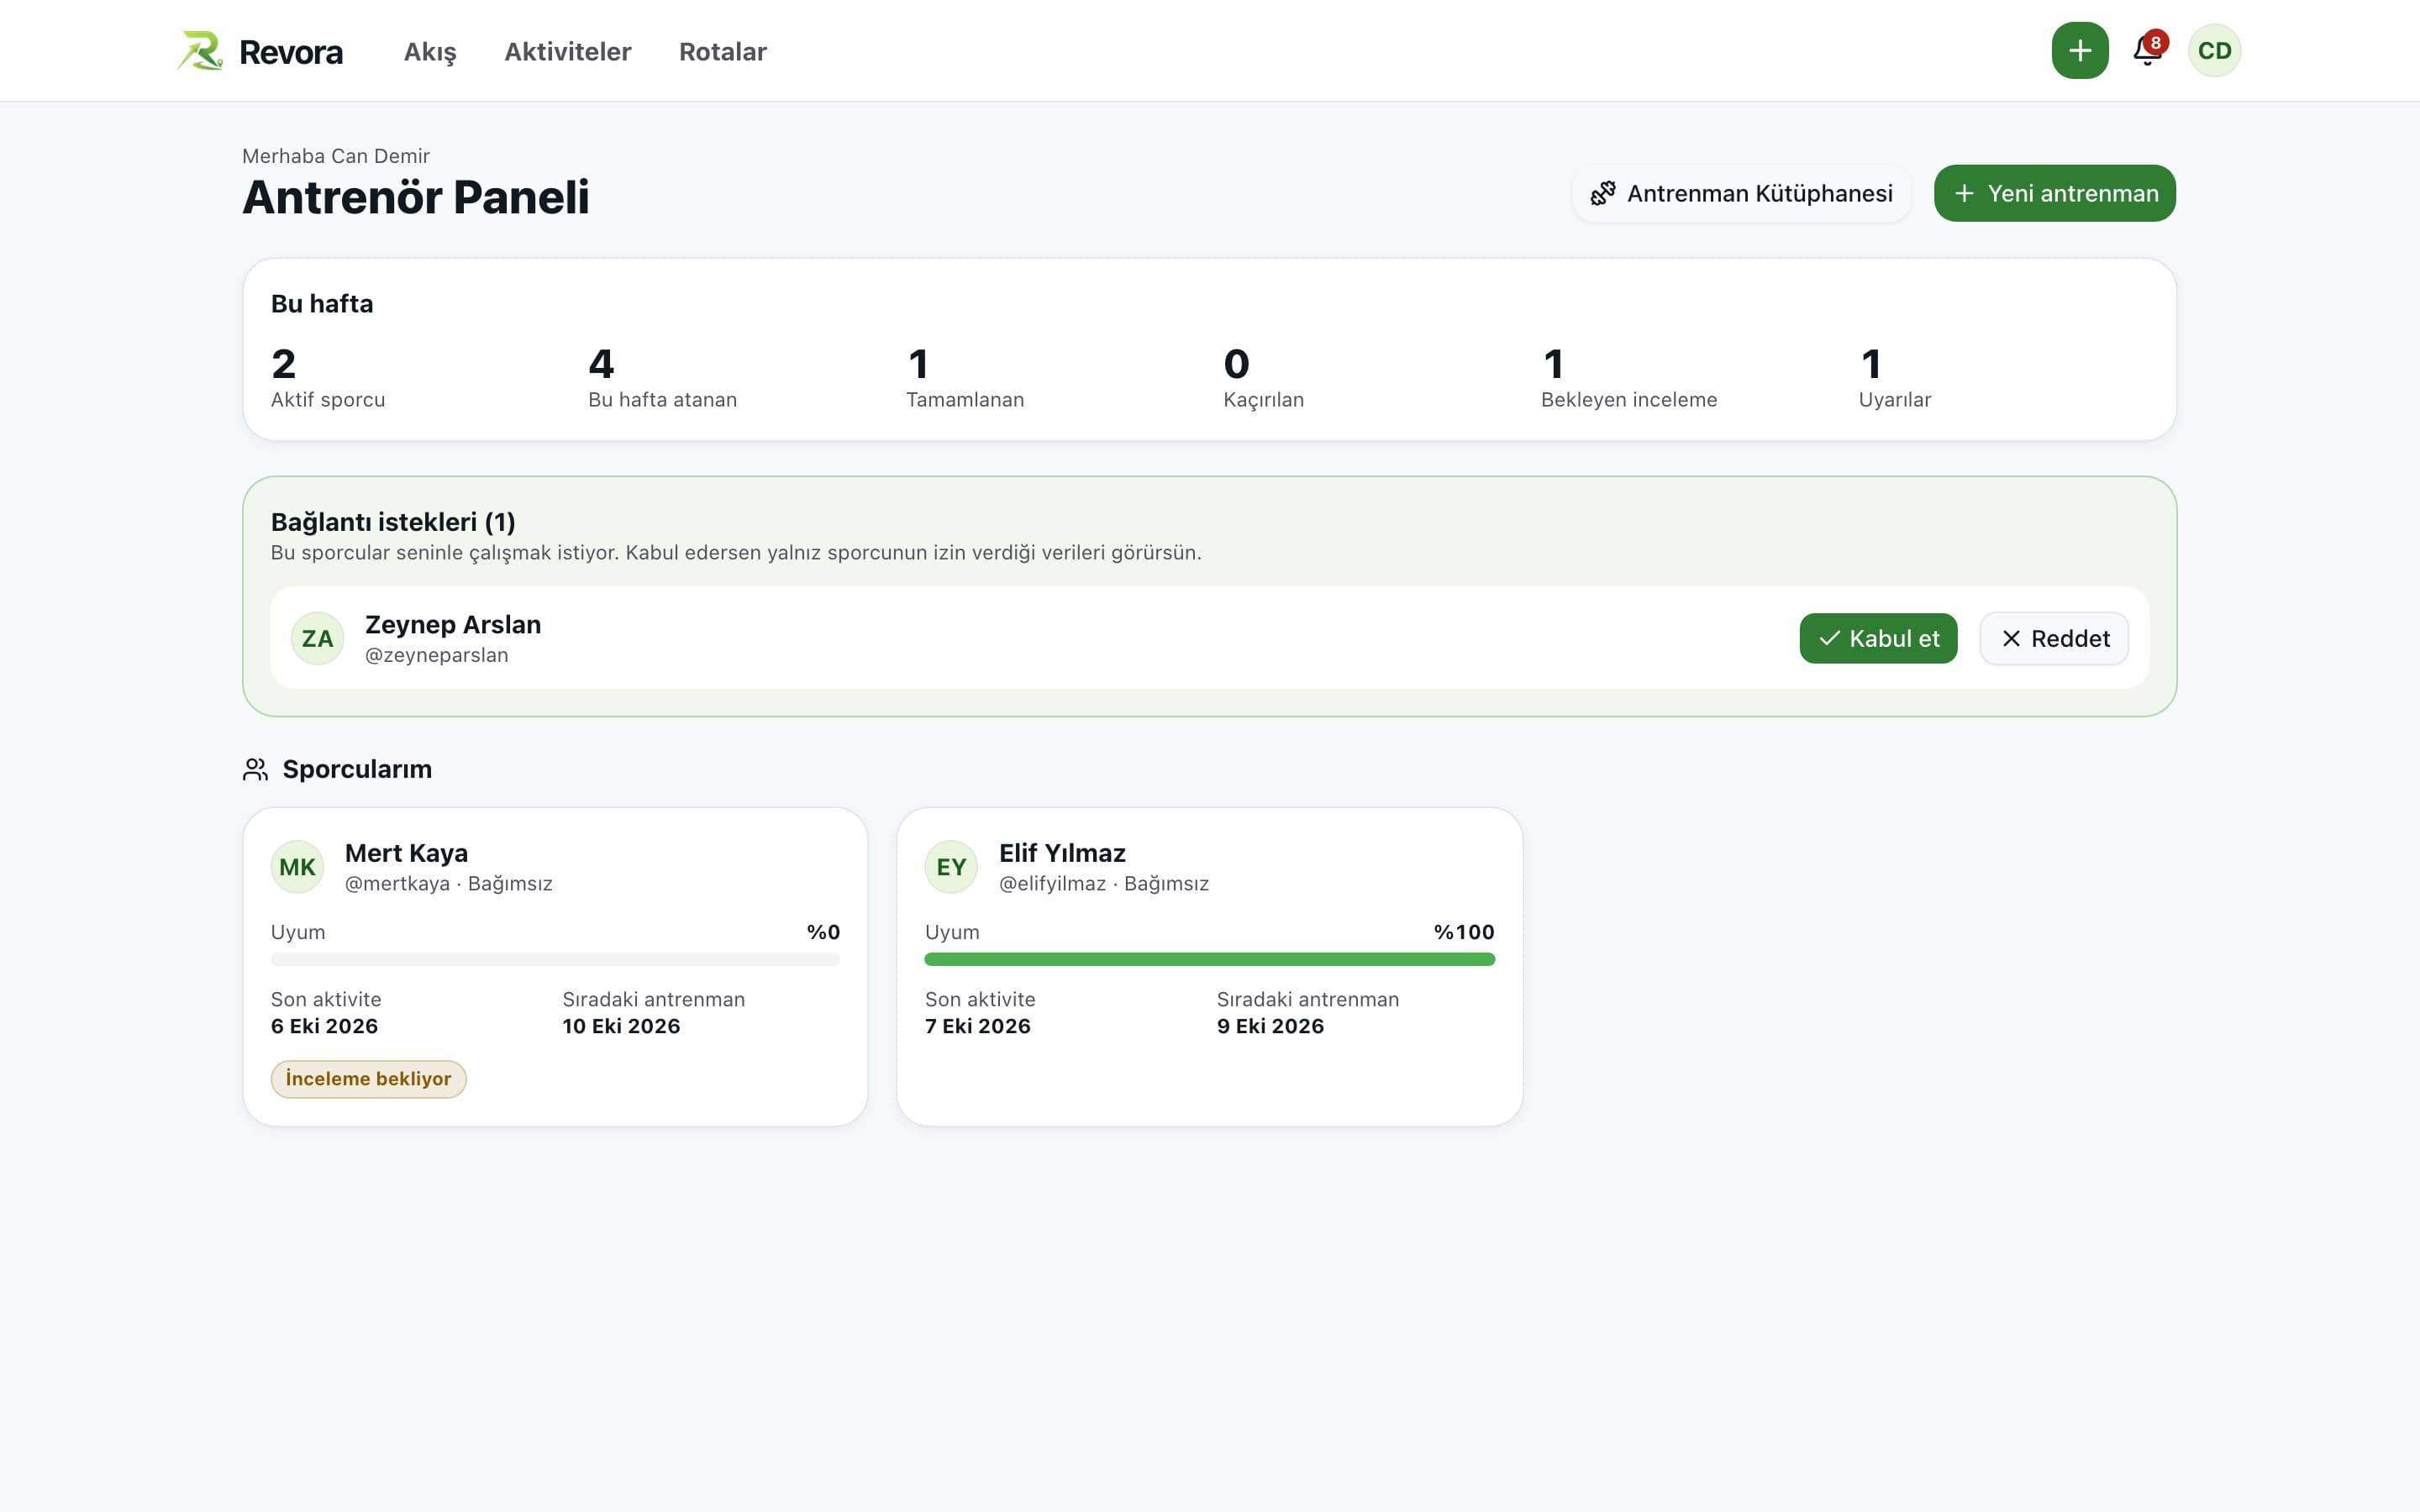The image size is (2420, 1512).
Task: Open the Aktiviteler page
Action: pyautogui.click(x=568, y=52)
